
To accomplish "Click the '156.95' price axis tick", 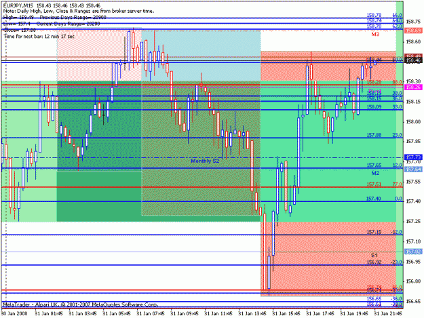I will click(x=413, y=262).
